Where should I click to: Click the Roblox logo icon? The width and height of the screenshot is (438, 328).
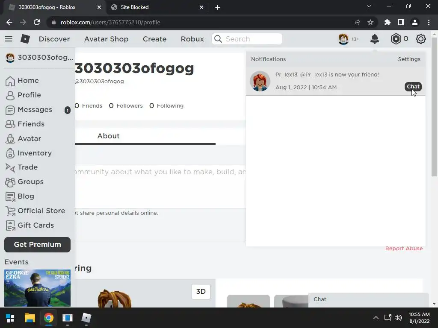tap(25, 39)
